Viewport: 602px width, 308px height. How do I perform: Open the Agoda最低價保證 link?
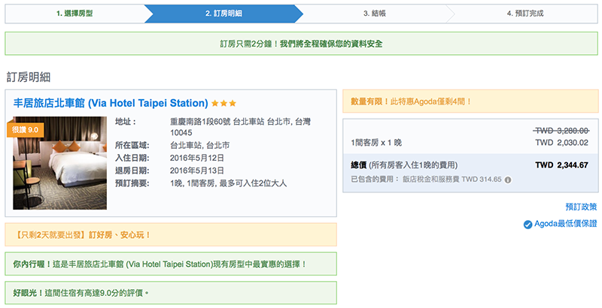point(566,224)
